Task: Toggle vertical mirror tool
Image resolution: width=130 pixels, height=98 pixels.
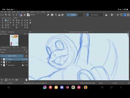Action: 63,15
